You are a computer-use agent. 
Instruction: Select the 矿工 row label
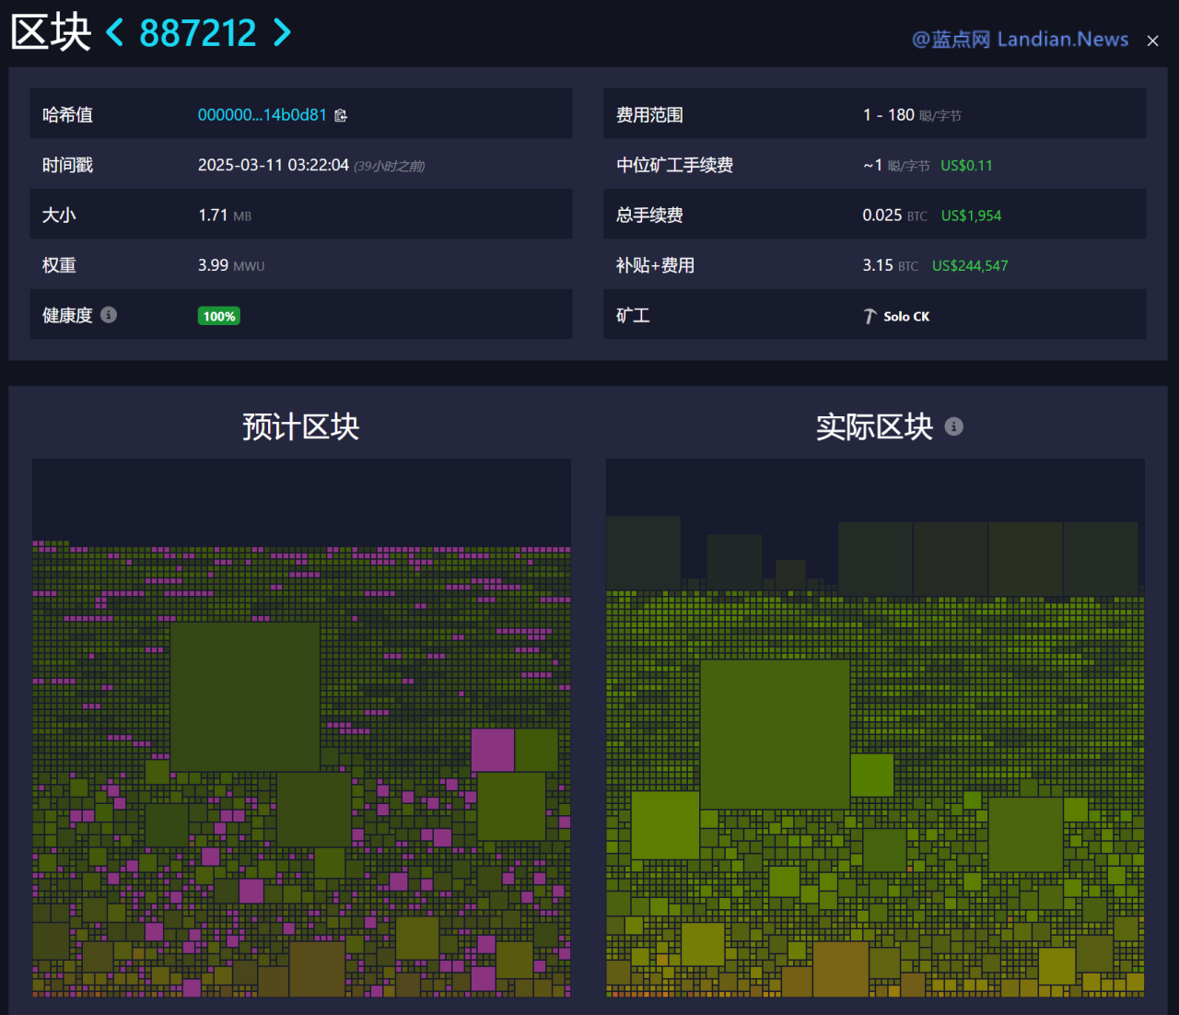tap(633, 315)
